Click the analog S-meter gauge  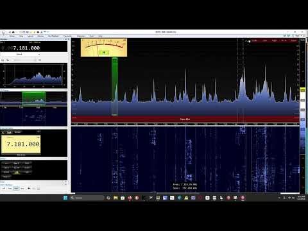click(x=104, y=47)
